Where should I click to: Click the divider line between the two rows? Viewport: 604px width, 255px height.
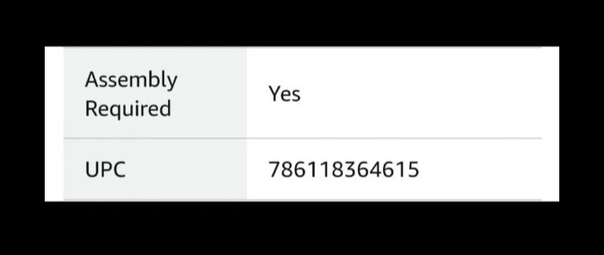point(303,138)
